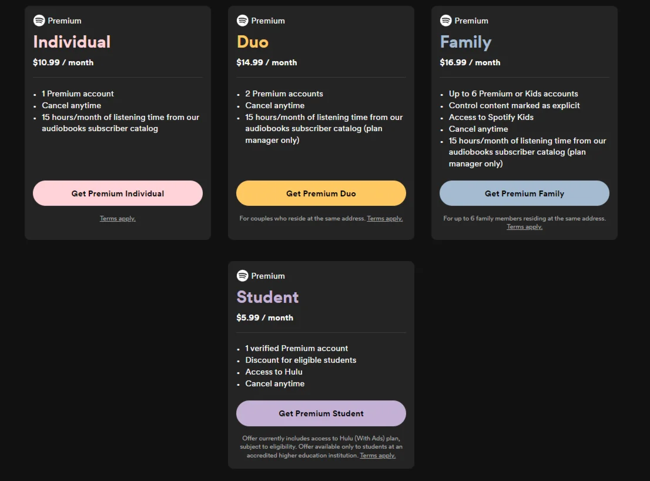Click Spotify logo on Individual plan card
The width and height of the screenshot is (650, 481).
coord(39,21)
